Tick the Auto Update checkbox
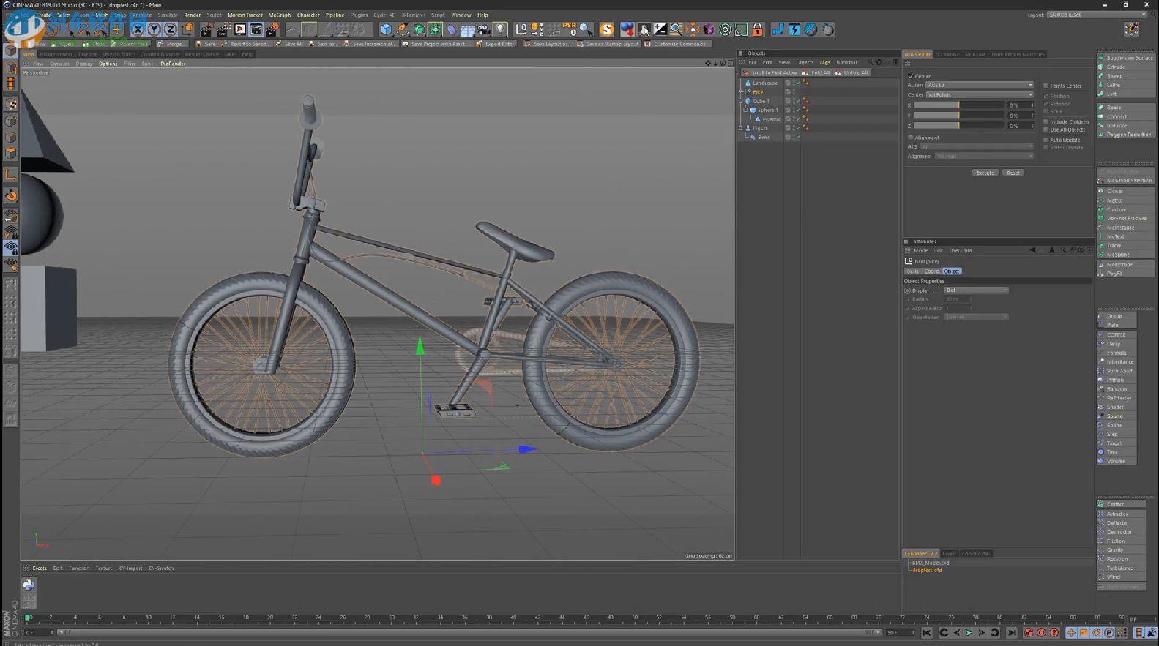 1046,140
